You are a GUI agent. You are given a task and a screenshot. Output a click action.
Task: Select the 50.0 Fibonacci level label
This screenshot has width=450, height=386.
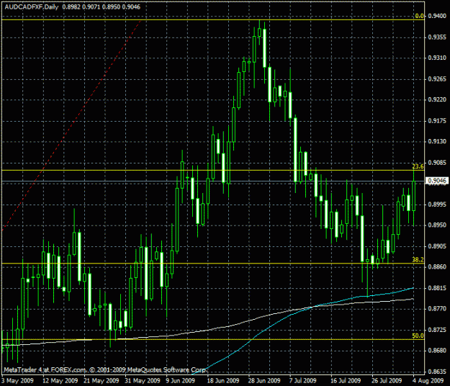click(418, 336)
